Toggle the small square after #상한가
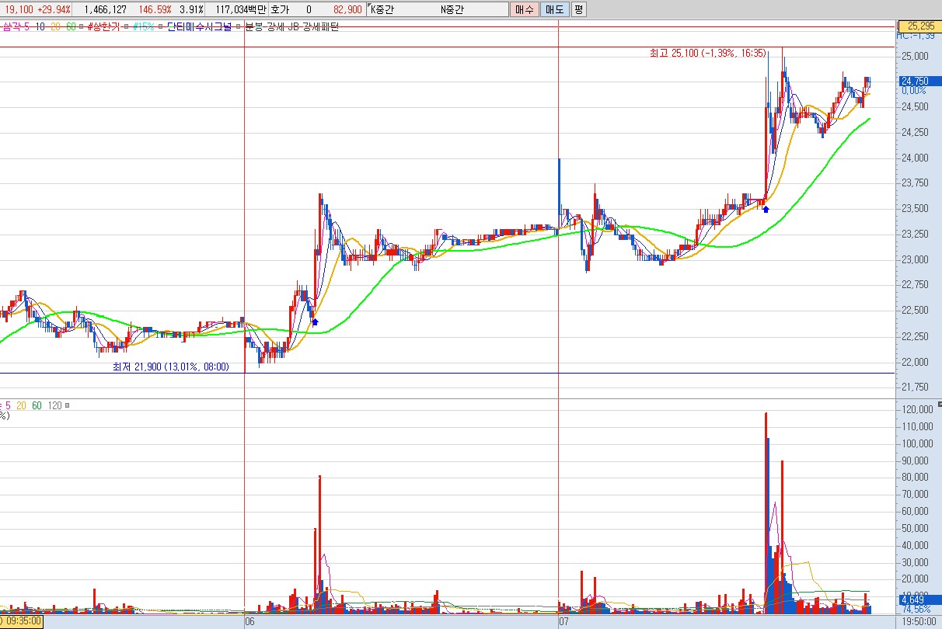The height and width of the screenshot is (629, 942). click(126, 27)
